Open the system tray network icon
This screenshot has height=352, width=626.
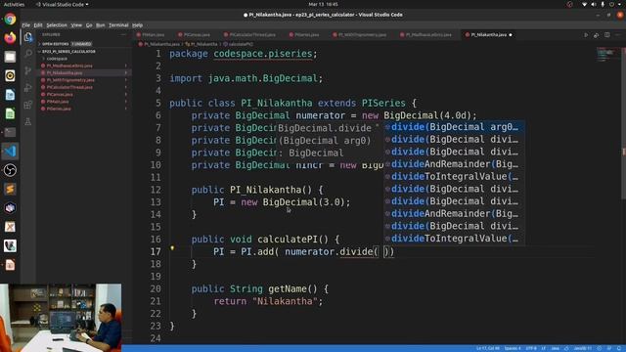(585, 4)
